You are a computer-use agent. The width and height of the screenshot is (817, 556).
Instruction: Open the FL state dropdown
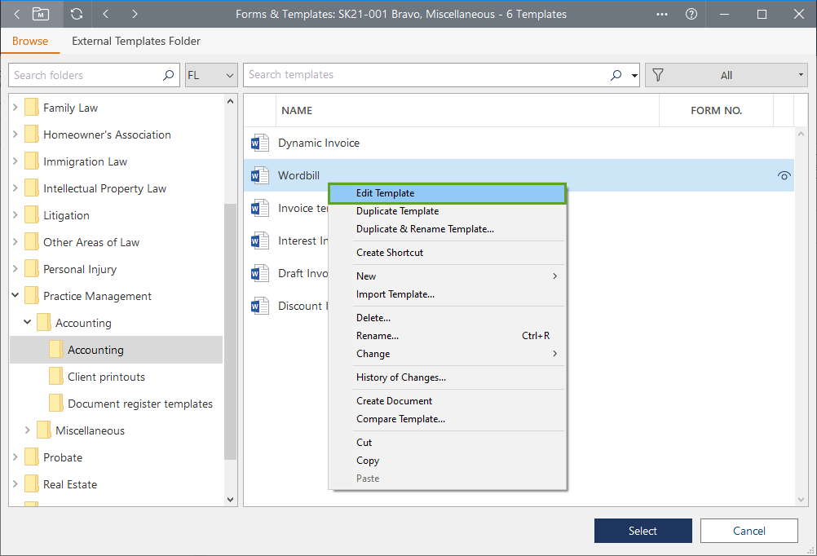click(210, 75)
